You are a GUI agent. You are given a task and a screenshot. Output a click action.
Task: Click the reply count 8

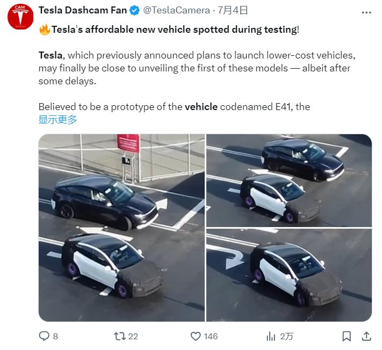pos(55,337)
